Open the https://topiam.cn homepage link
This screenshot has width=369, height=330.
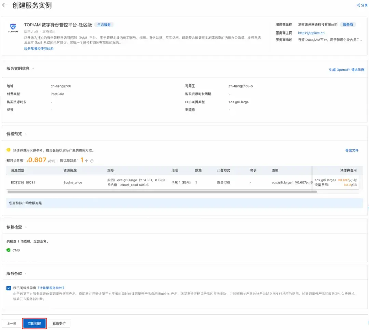pyautogui.click(x=311, y=33)
